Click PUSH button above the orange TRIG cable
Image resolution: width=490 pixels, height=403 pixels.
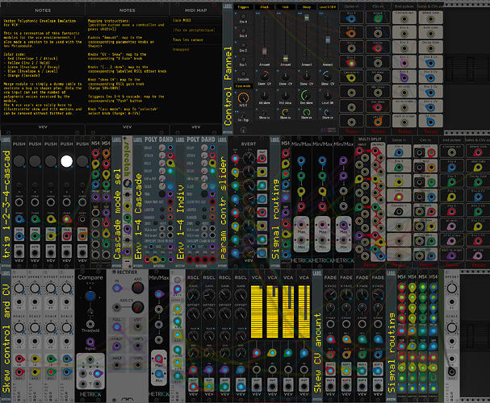pos(82,161)
